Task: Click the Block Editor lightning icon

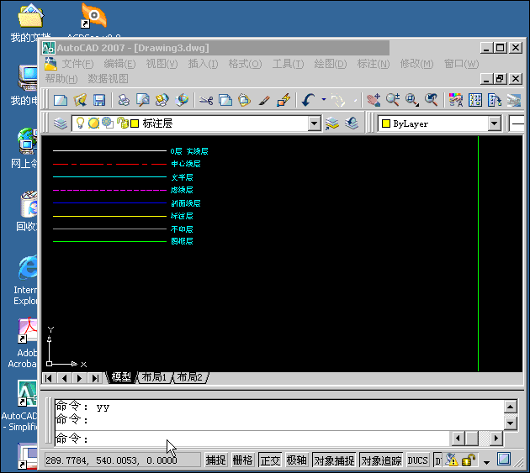Action: (x=284, y=100)
